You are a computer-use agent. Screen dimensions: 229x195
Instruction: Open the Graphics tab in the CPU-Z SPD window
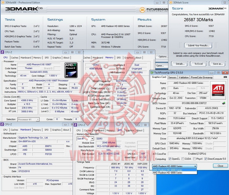[x=129, y=130]
